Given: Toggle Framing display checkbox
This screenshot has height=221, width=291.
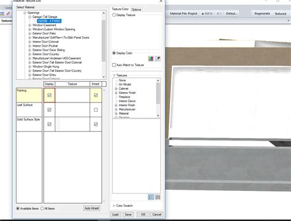Looking at the screenshot, I should click(49, 95).
